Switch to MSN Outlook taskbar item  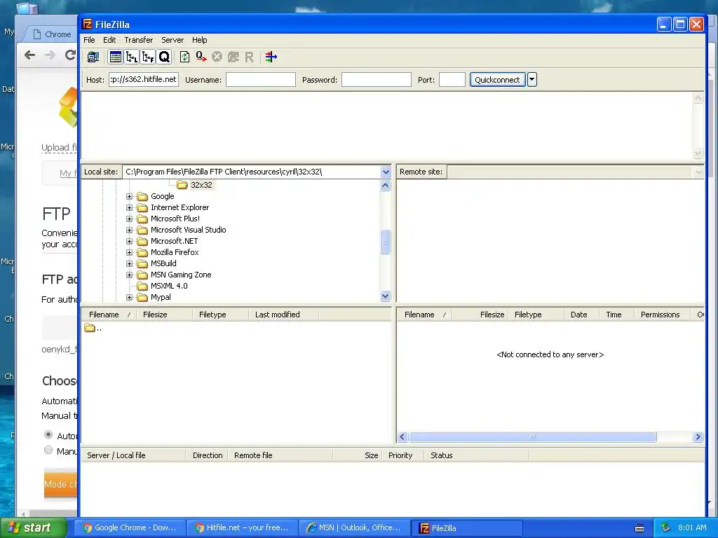[x=354, y=528]
